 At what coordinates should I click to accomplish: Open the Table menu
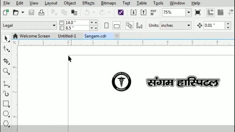(x=142, y=3)
